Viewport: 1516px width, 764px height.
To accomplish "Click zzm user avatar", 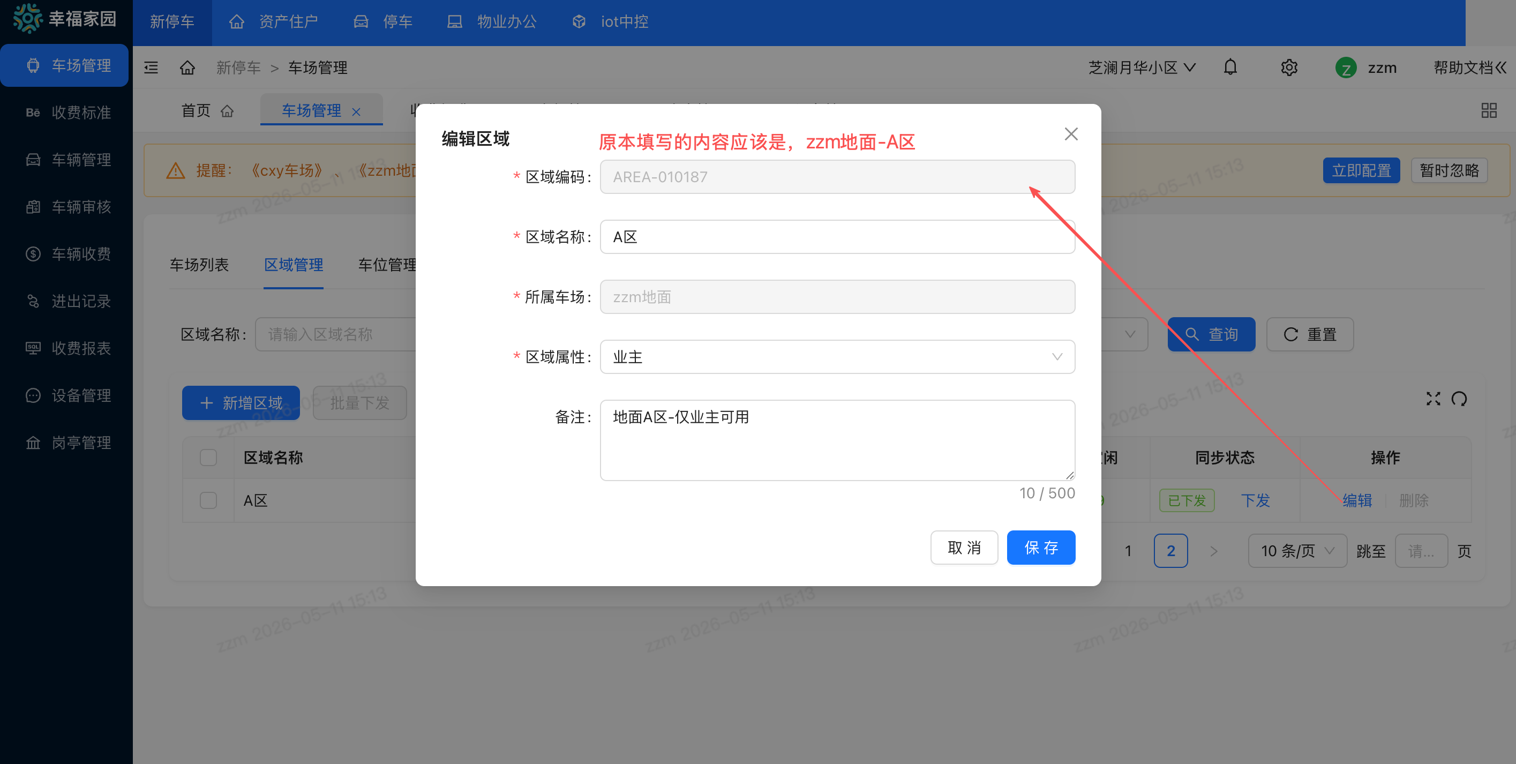I will pyautogui.click(x=1346, y=68).
